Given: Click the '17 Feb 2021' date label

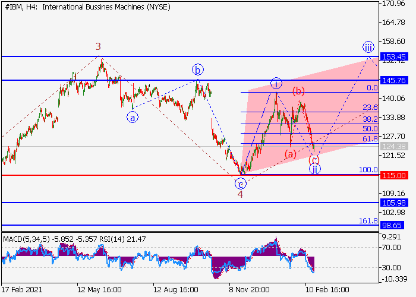Looking at the screenshot, I should click(22, 289).
